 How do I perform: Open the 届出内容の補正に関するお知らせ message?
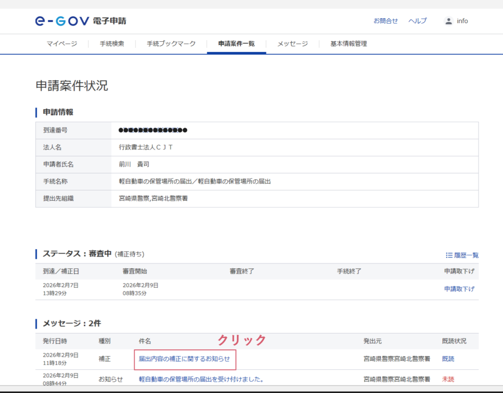click(x=184, y=359)
